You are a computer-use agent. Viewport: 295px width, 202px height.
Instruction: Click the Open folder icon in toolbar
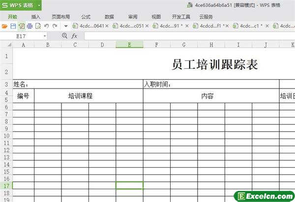click(5, 26)
